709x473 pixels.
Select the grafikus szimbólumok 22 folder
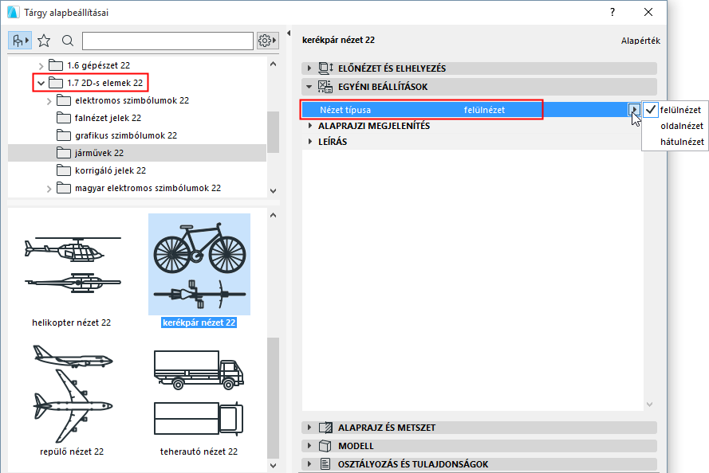[x=126, y=135]
